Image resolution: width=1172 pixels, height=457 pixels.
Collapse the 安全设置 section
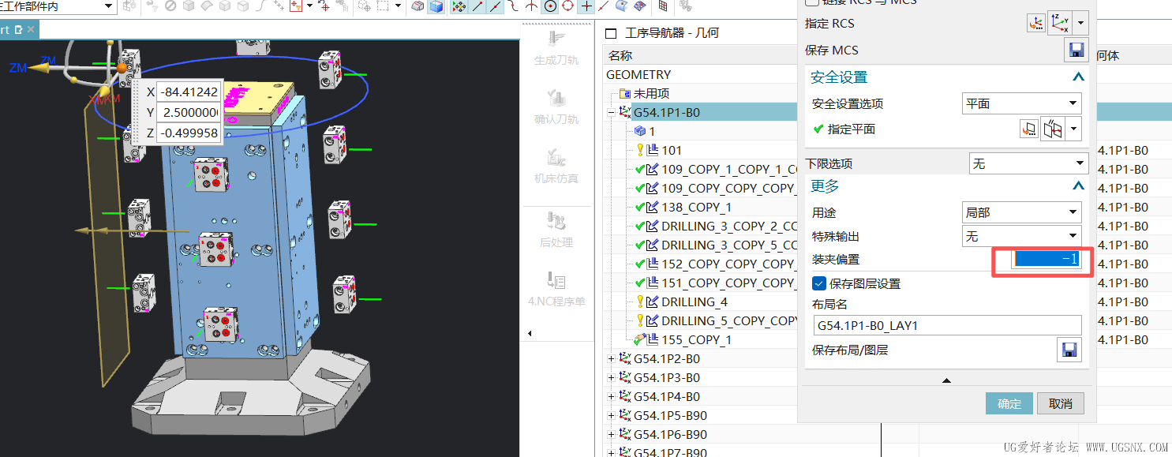coord(1078,77)
